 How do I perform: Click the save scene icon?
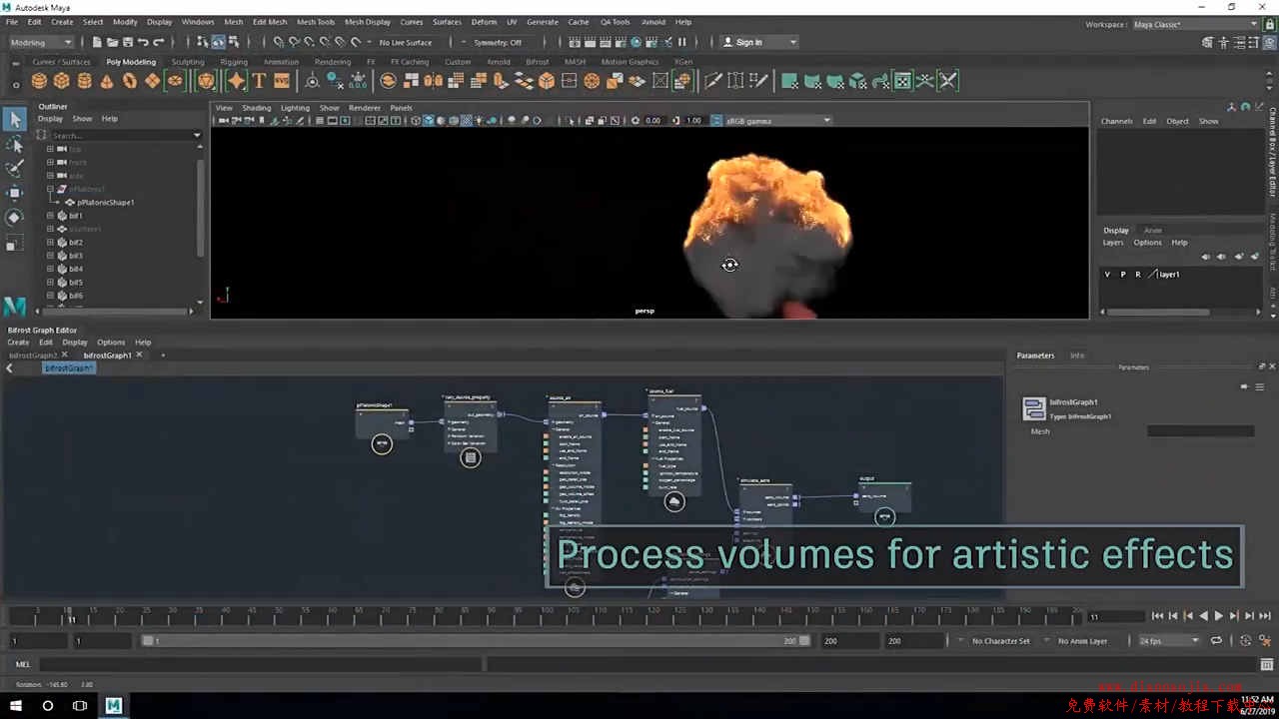[128, 42]
